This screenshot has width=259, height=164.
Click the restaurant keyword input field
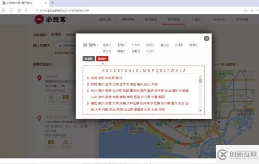tap(65, 46)
